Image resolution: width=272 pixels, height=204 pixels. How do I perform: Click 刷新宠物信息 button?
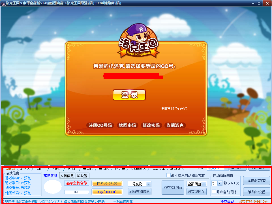140,192
